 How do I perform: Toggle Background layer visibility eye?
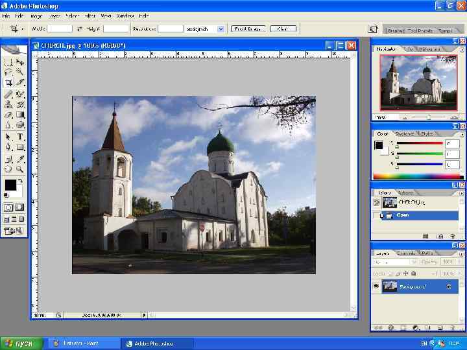(x=376, y=286)
